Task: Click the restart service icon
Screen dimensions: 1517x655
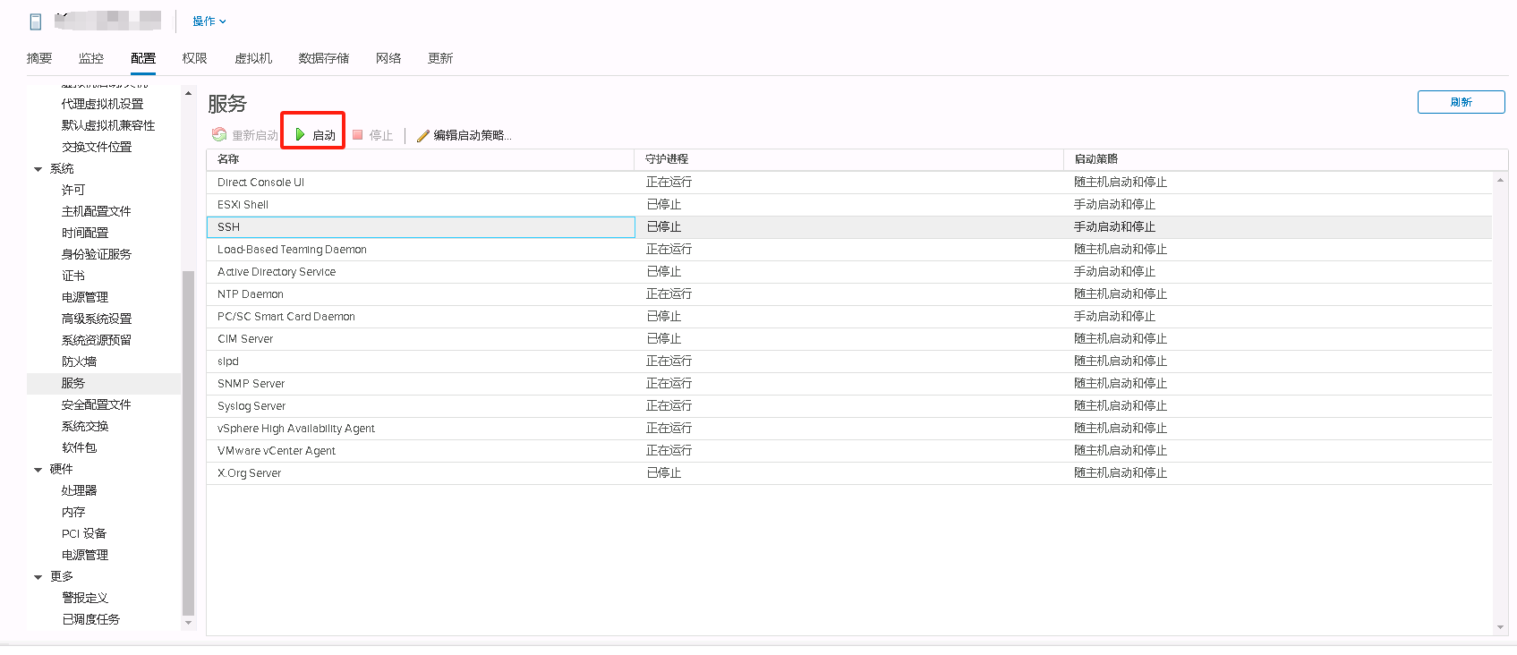Action: (x=219, y=135)
